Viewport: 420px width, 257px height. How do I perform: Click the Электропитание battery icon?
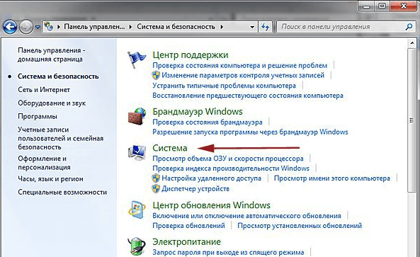coord(137,246)
